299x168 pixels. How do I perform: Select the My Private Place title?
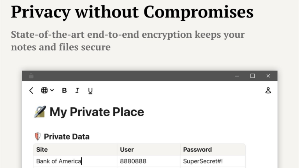[97, 112]
